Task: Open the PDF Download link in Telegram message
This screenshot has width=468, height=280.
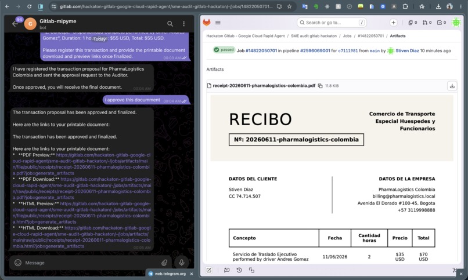Action: [x=82, y=188]
